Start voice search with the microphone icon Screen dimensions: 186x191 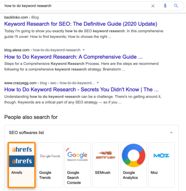165,6
